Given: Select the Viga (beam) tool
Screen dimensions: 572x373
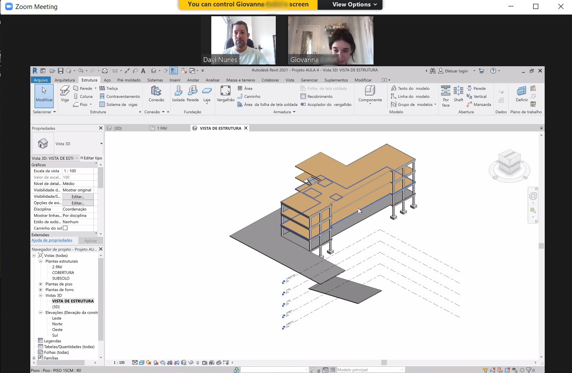Looking at the screenshot, I should [64, 94].
